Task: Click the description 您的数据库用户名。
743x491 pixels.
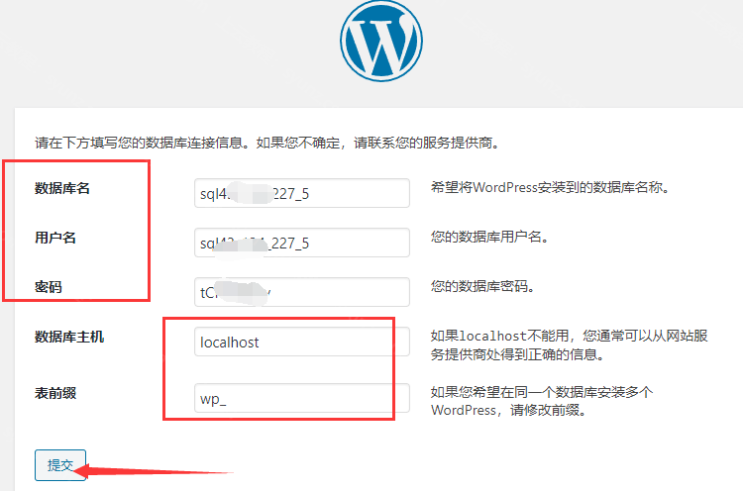Action: pos(489,237)
